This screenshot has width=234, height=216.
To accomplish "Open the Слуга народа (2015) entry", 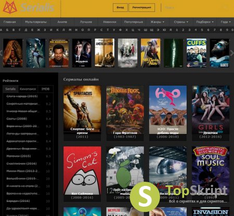I will 22,96.
